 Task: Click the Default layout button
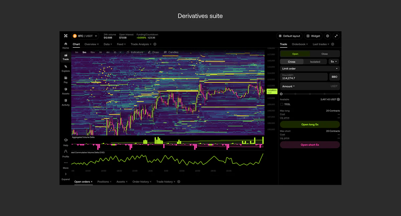[289, 36]
